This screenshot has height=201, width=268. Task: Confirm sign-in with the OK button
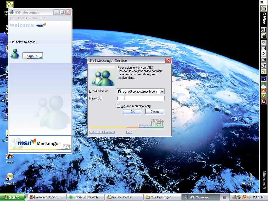132,111
